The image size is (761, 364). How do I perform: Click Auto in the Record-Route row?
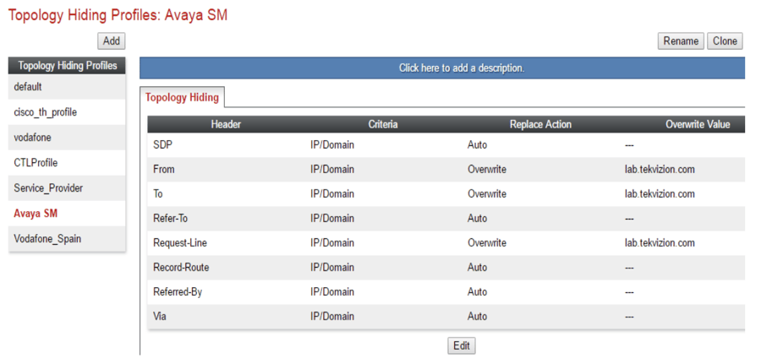pyautogui.click(x=477, y=268)
